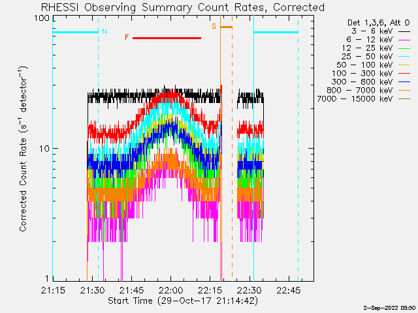The width and height of the screenshot is (418, 313).
Task: Click the '21:15' x-axis tick label
Action: point(53,290)
